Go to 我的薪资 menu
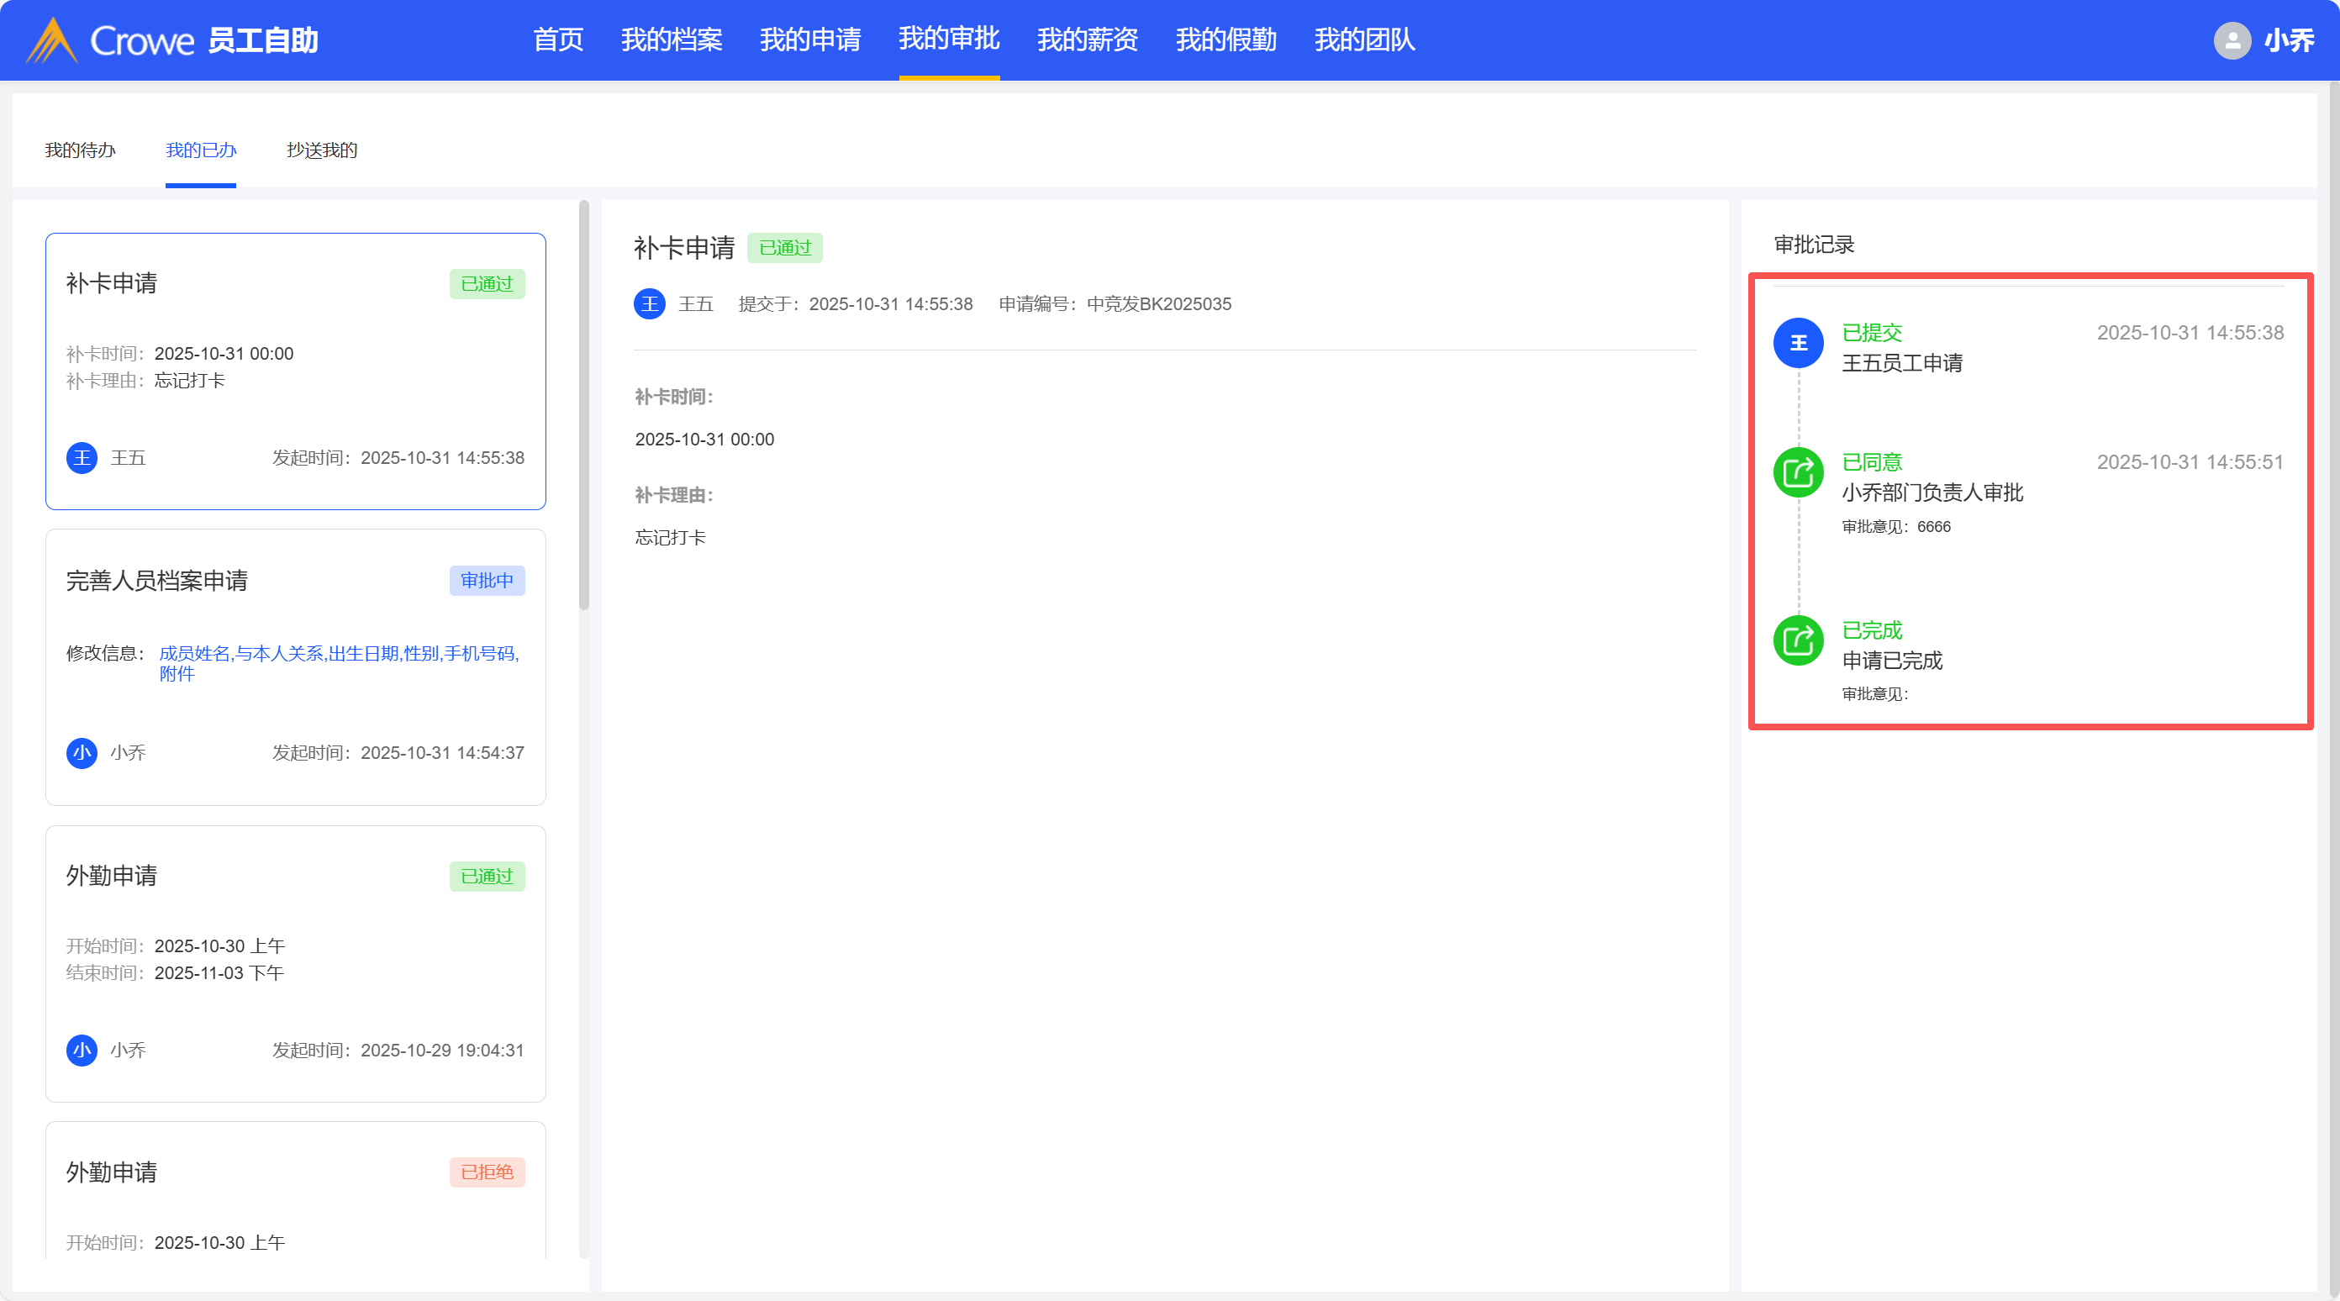 1088,40
